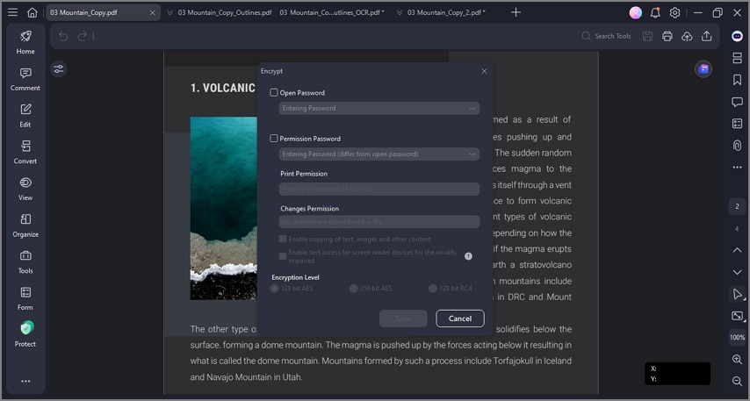
Task: Focus the Permission Password entry field
Action: coord(379,154)
